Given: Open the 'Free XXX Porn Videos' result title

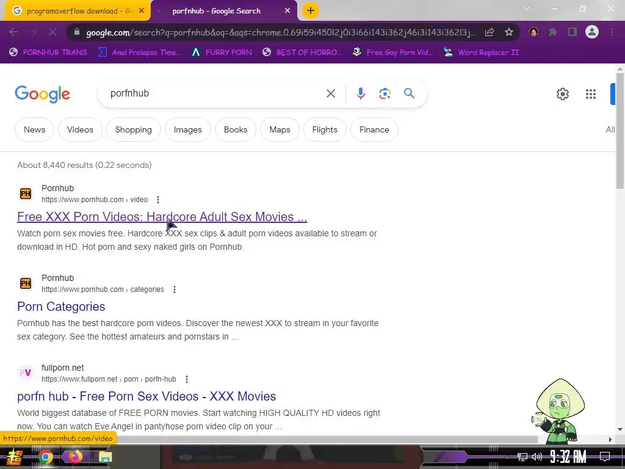Looking at the screenshot, I should (x=162, y=217).
